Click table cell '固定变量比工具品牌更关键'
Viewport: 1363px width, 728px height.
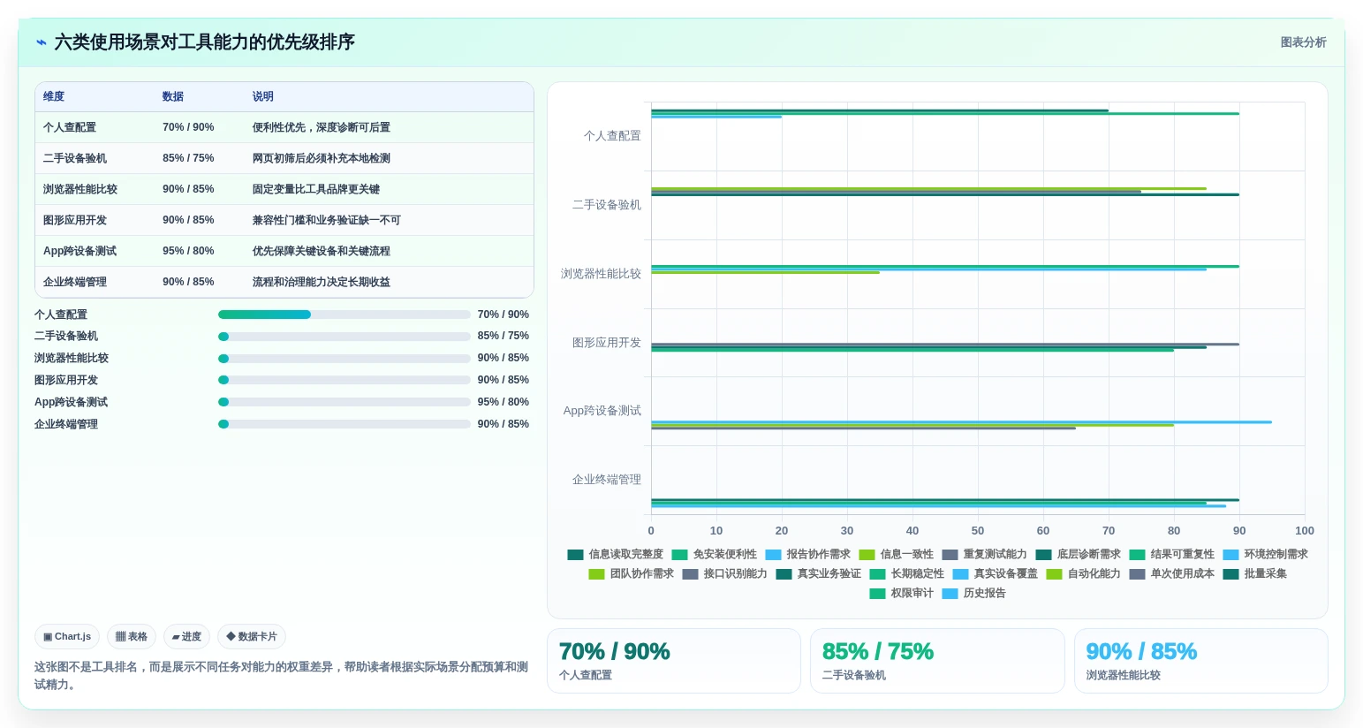pyautogui.click(x=316, y=189)
